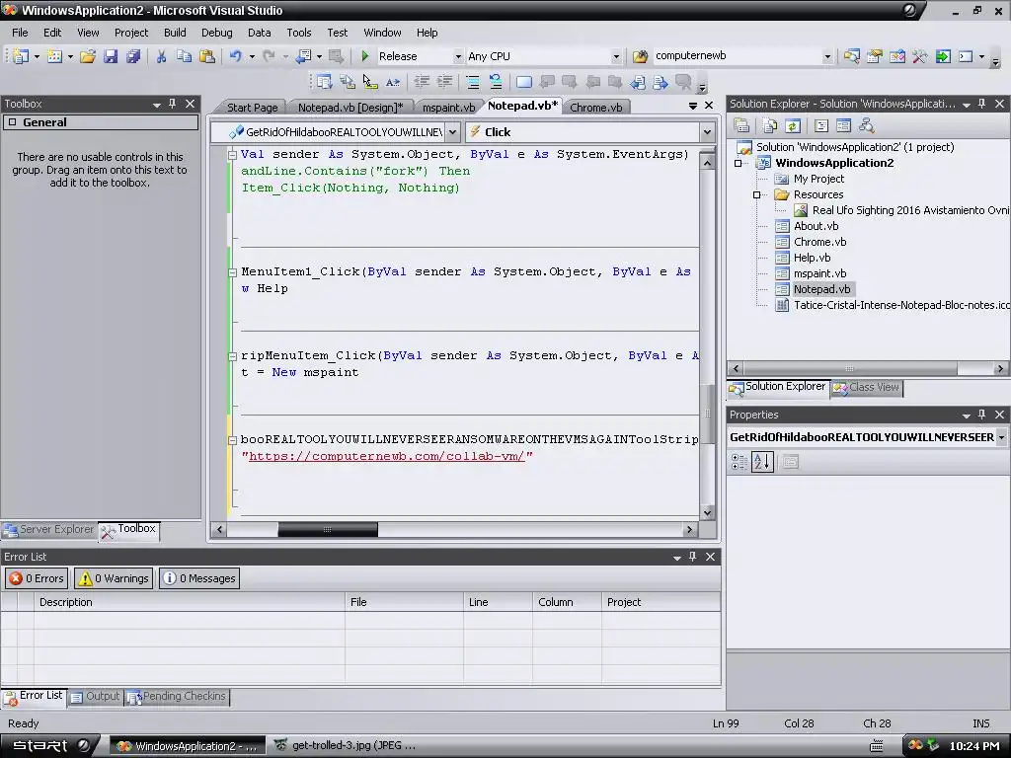Open the Debug menu

(216, 33)
